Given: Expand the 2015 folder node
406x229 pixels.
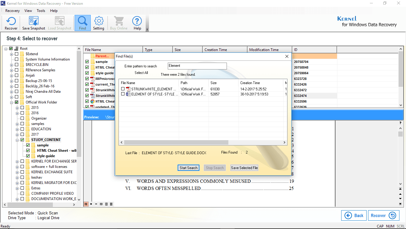Looking at the screenshot, I should [x=17, y=108].
